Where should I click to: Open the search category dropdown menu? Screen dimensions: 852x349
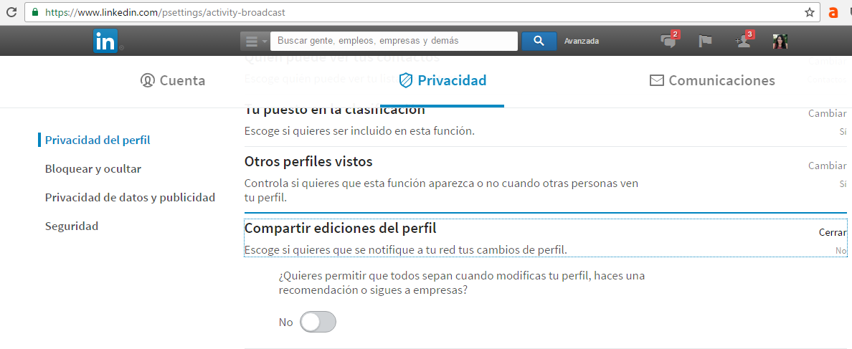point(255,42)
